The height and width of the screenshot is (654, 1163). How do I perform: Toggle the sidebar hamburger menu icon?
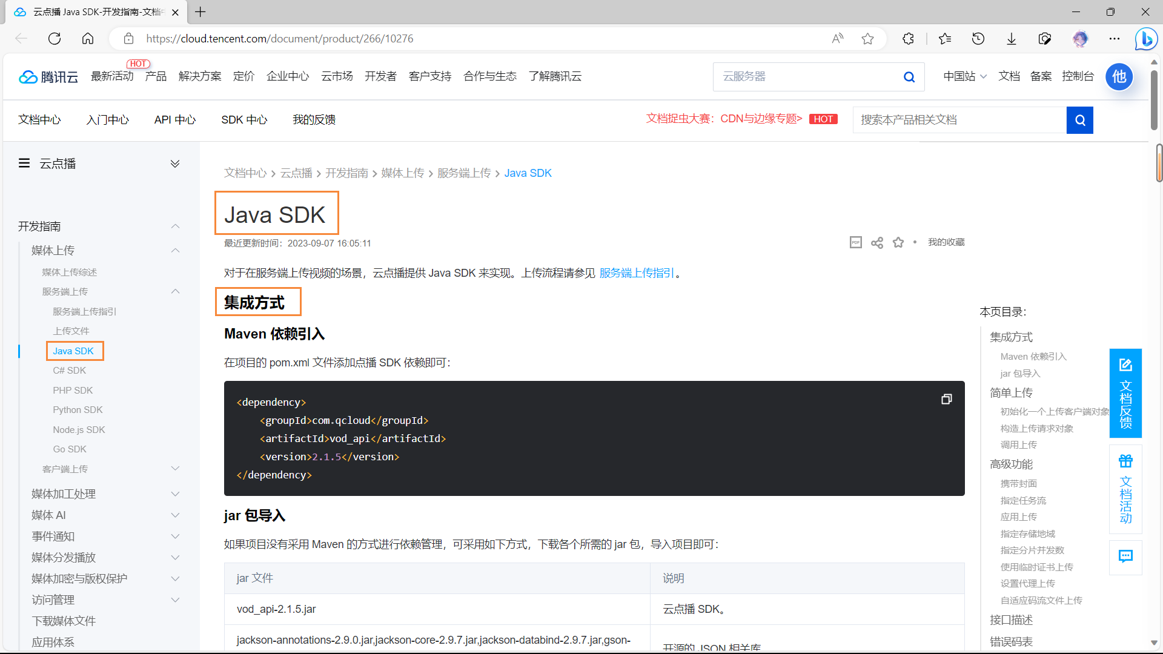pyautogui.click(x=24, y=163)
